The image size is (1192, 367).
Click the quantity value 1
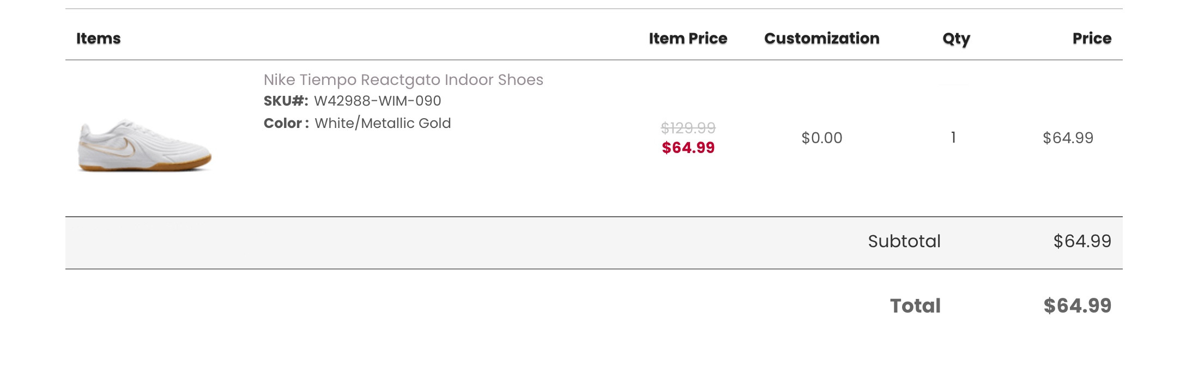tap(953, 138)
